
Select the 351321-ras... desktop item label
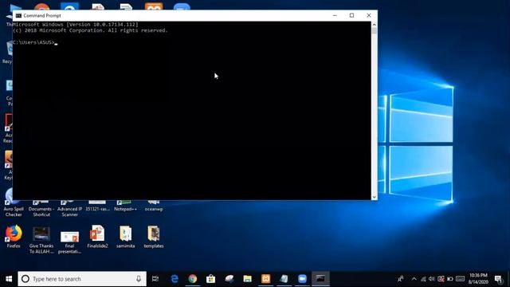pyautogui.click(x=97, y=209)
